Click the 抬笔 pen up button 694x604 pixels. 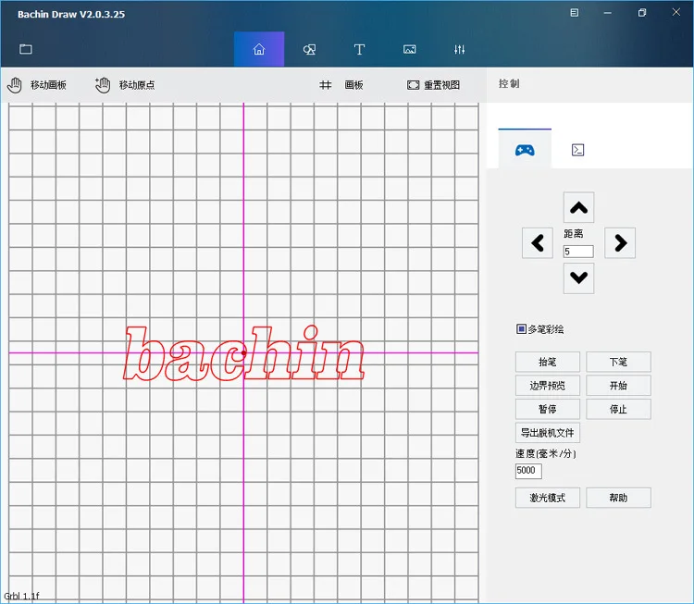[548, 362]
